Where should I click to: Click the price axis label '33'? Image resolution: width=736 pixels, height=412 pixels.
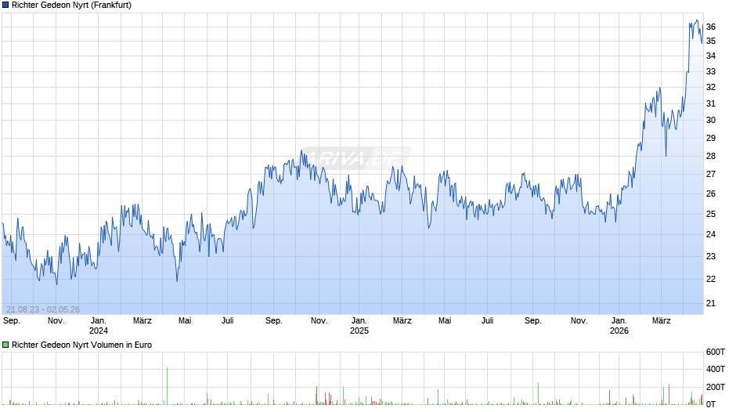point(711,71)
